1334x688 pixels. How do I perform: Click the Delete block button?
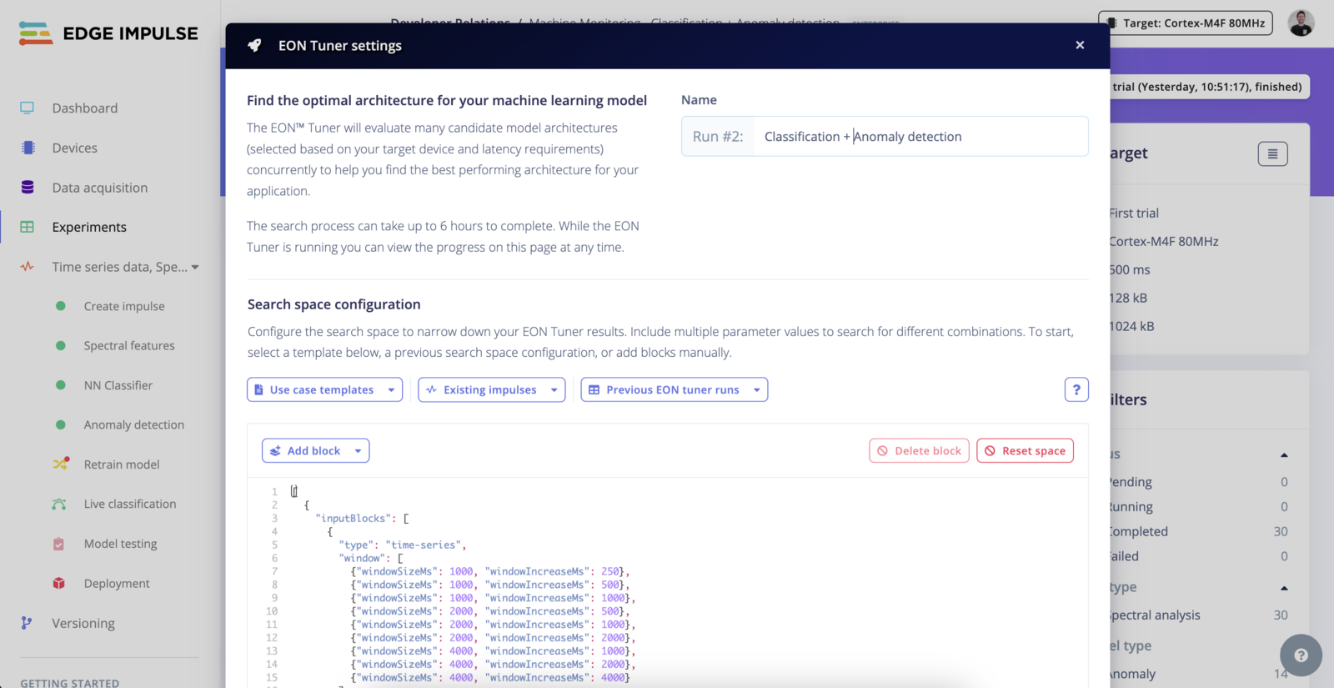coord(919,450)
